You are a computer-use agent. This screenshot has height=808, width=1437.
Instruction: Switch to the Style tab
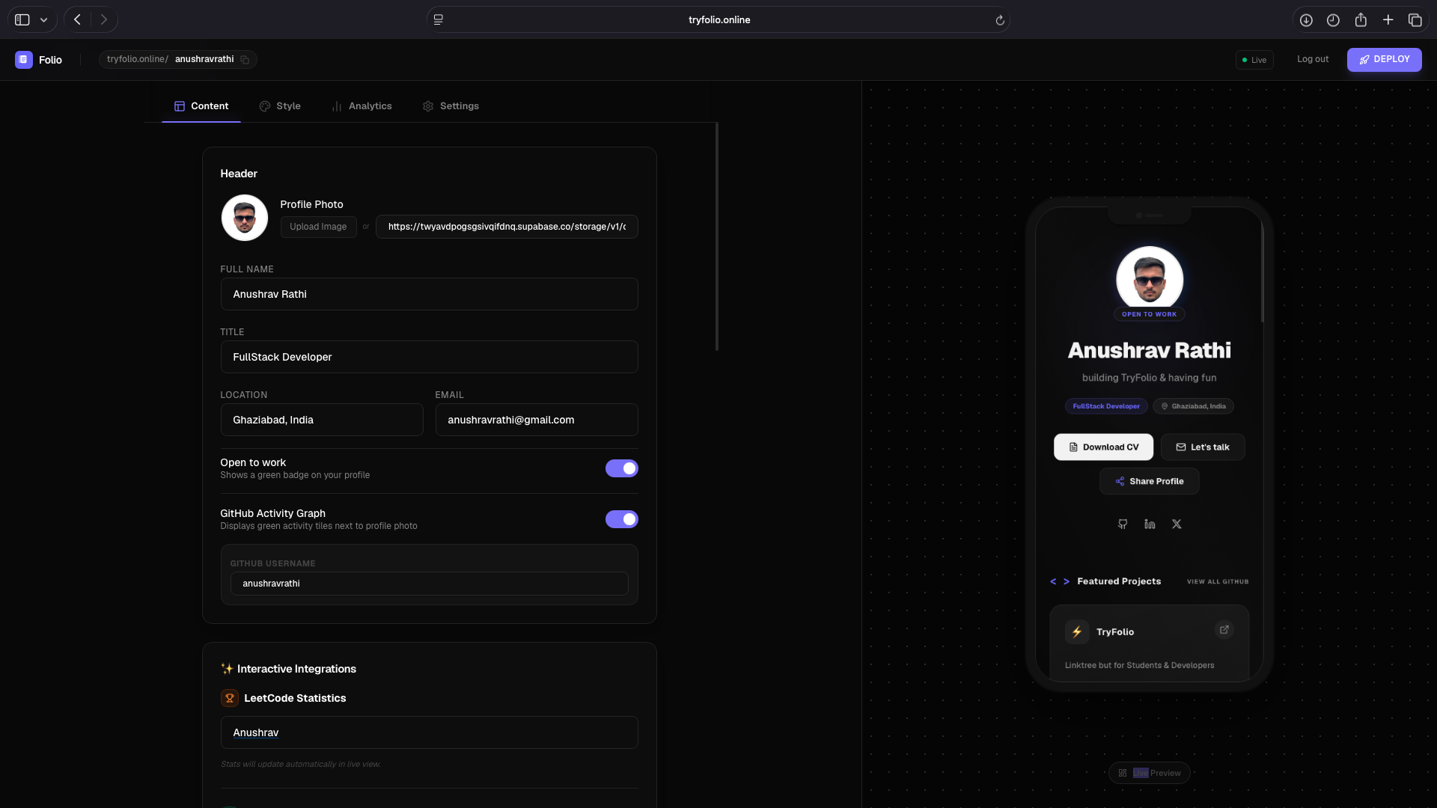(x=280, y=106)
